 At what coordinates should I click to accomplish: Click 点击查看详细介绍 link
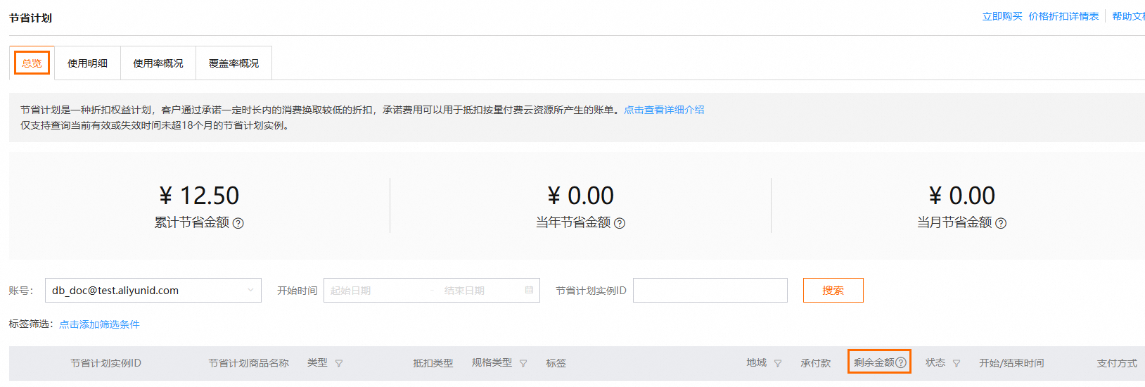pyautogui.click(x=664, y=110)
